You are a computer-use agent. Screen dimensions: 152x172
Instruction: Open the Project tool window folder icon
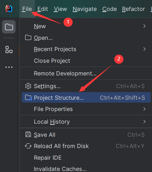[x=9, y=27]
